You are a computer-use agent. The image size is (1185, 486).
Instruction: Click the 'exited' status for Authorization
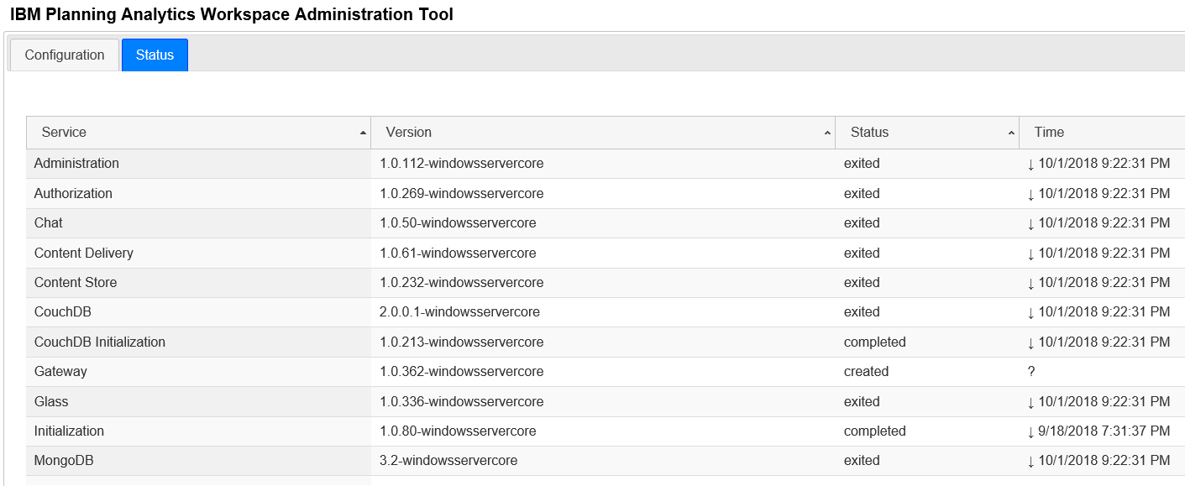862,194
